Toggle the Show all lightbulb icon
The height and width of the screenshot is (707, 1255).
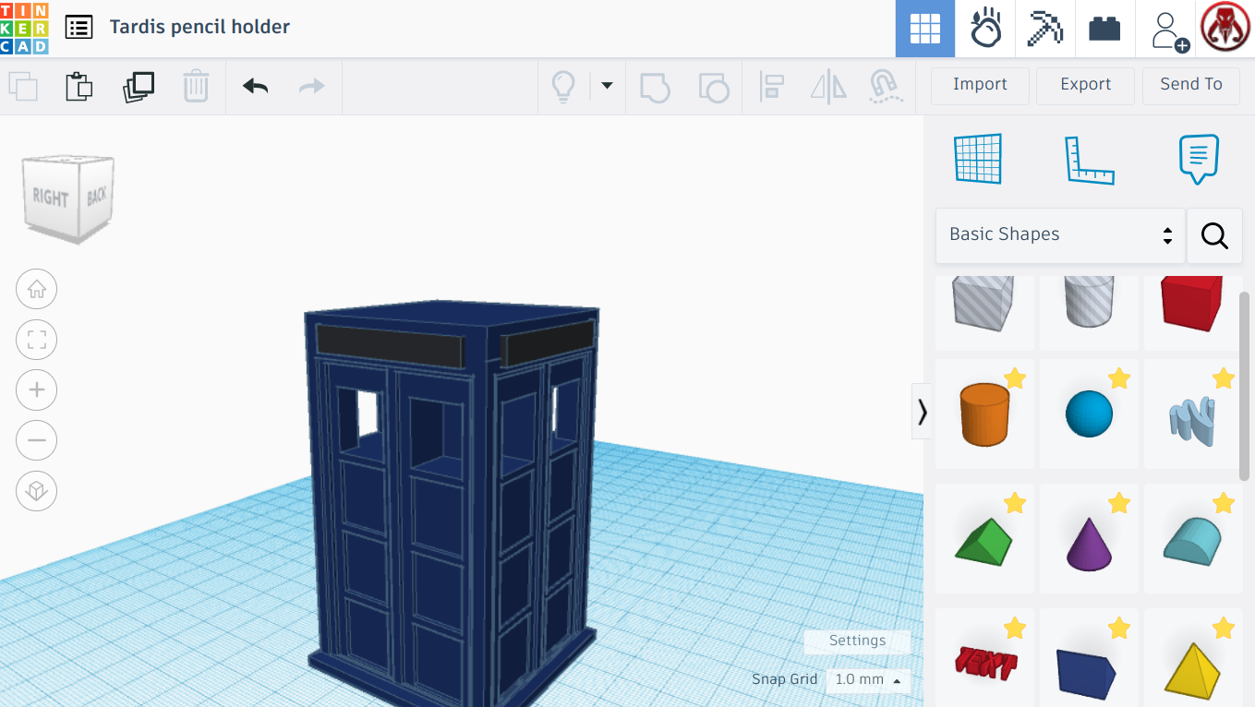(563, 87)
